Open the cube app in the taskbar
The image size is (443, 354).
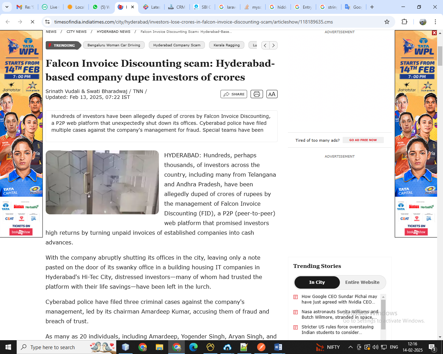point(125,347)
